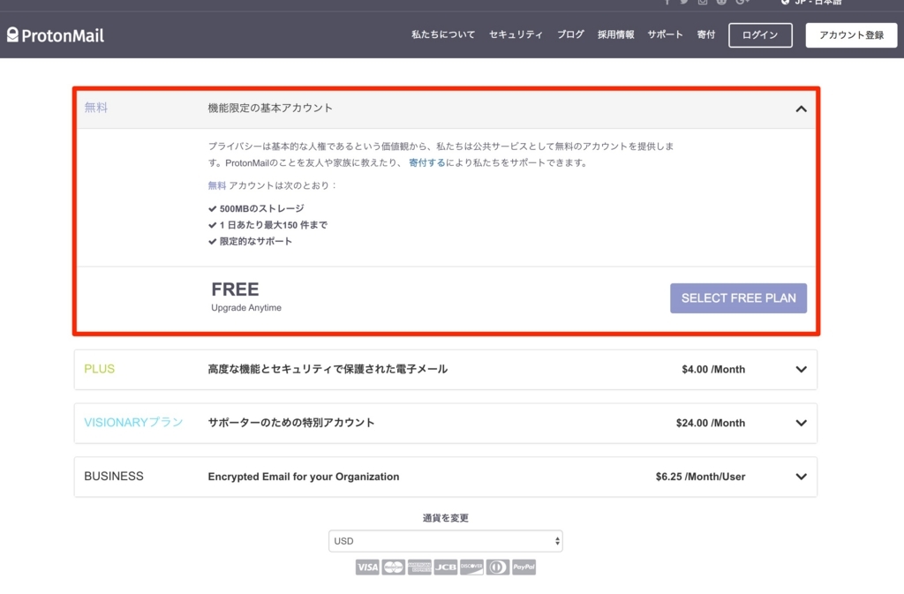Click the PLUS plan title
The image size is (904, 594).
[99, 369]
